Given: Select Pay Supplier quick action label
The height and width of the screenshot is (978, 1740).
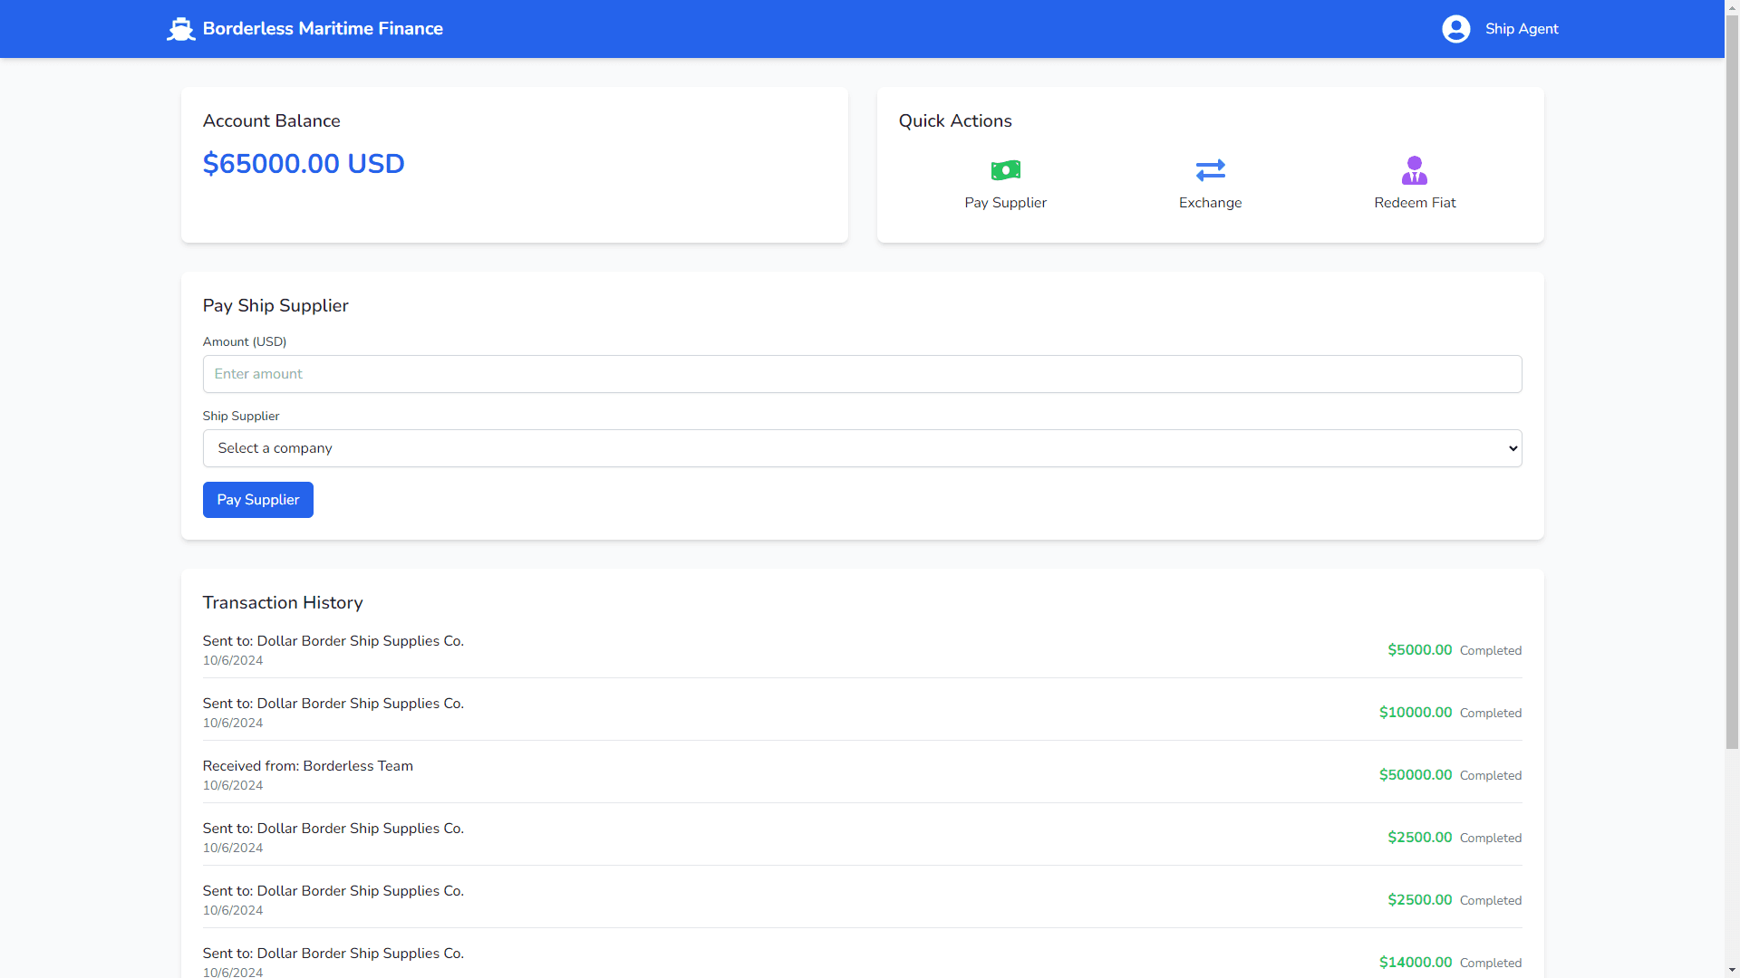Looking at the screenshot, I should click(x=1006, y=203).
